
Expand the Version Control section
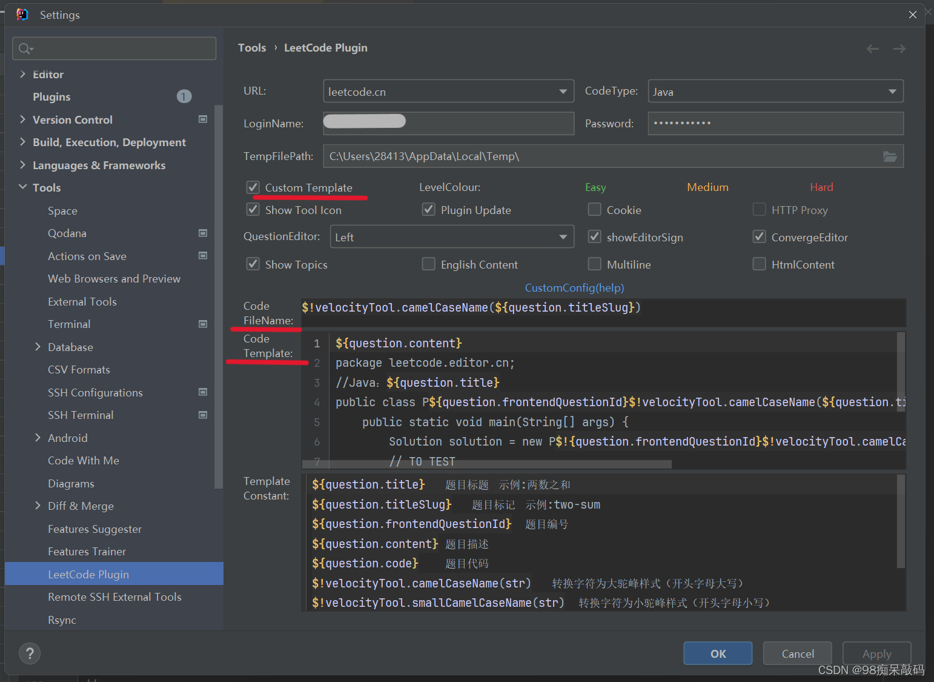[x=22, y=119]
